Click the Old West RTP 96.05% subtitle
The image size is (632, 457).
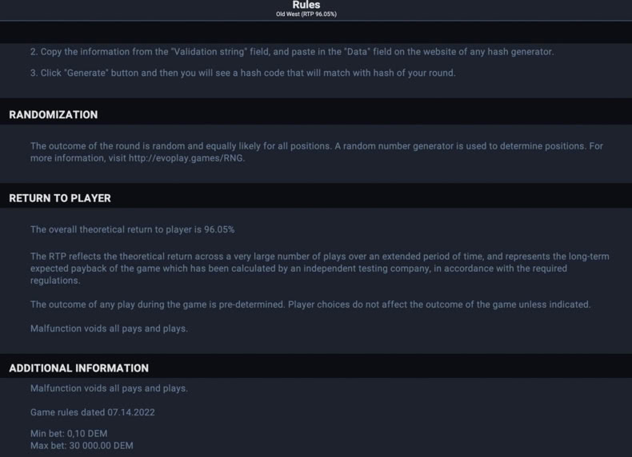point(306,14)
